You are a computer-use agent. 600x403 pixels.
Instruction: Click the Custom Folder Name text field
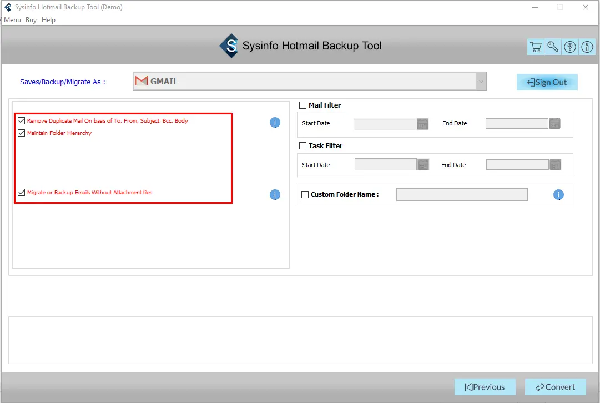point(462,194)
